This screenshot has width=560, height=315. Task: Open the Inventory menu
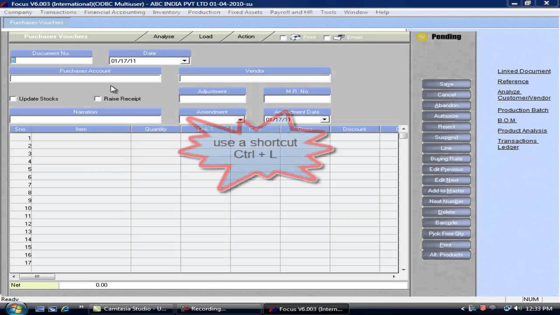[166, 12]
